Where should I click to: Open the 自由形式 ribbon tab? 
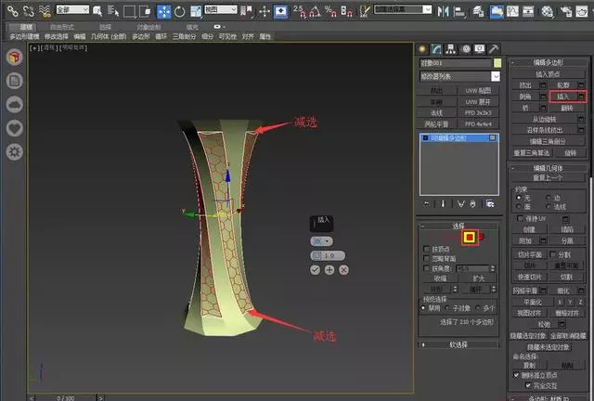coord(62,27)
